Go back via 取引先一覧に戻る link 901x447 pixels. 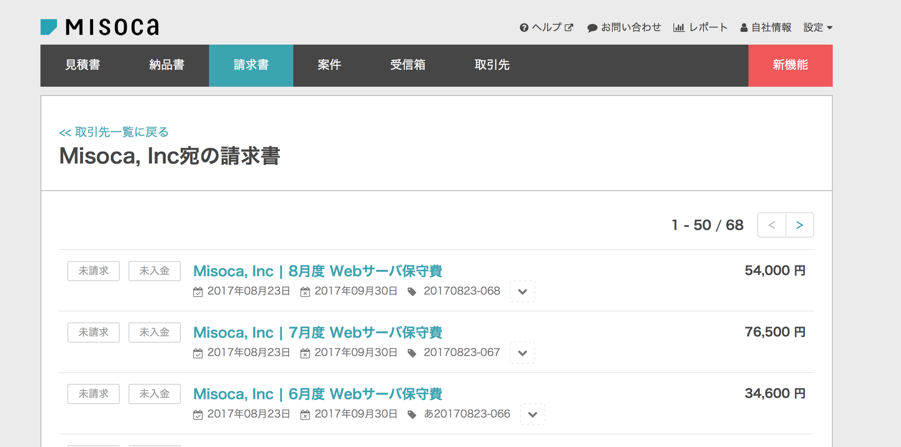point(114,132)
